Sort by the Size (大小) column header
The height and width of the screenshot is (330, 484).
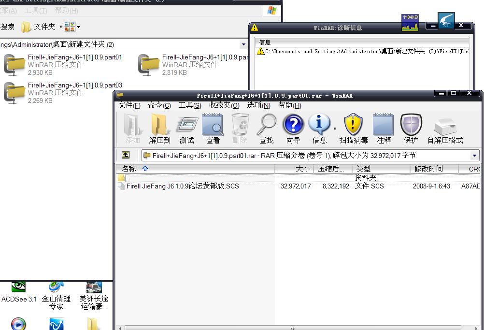point(294,169)
